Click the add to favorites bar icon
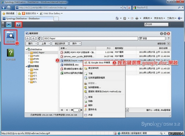Image resolution: width=185 pixels, height=136 pixels. 19,13
